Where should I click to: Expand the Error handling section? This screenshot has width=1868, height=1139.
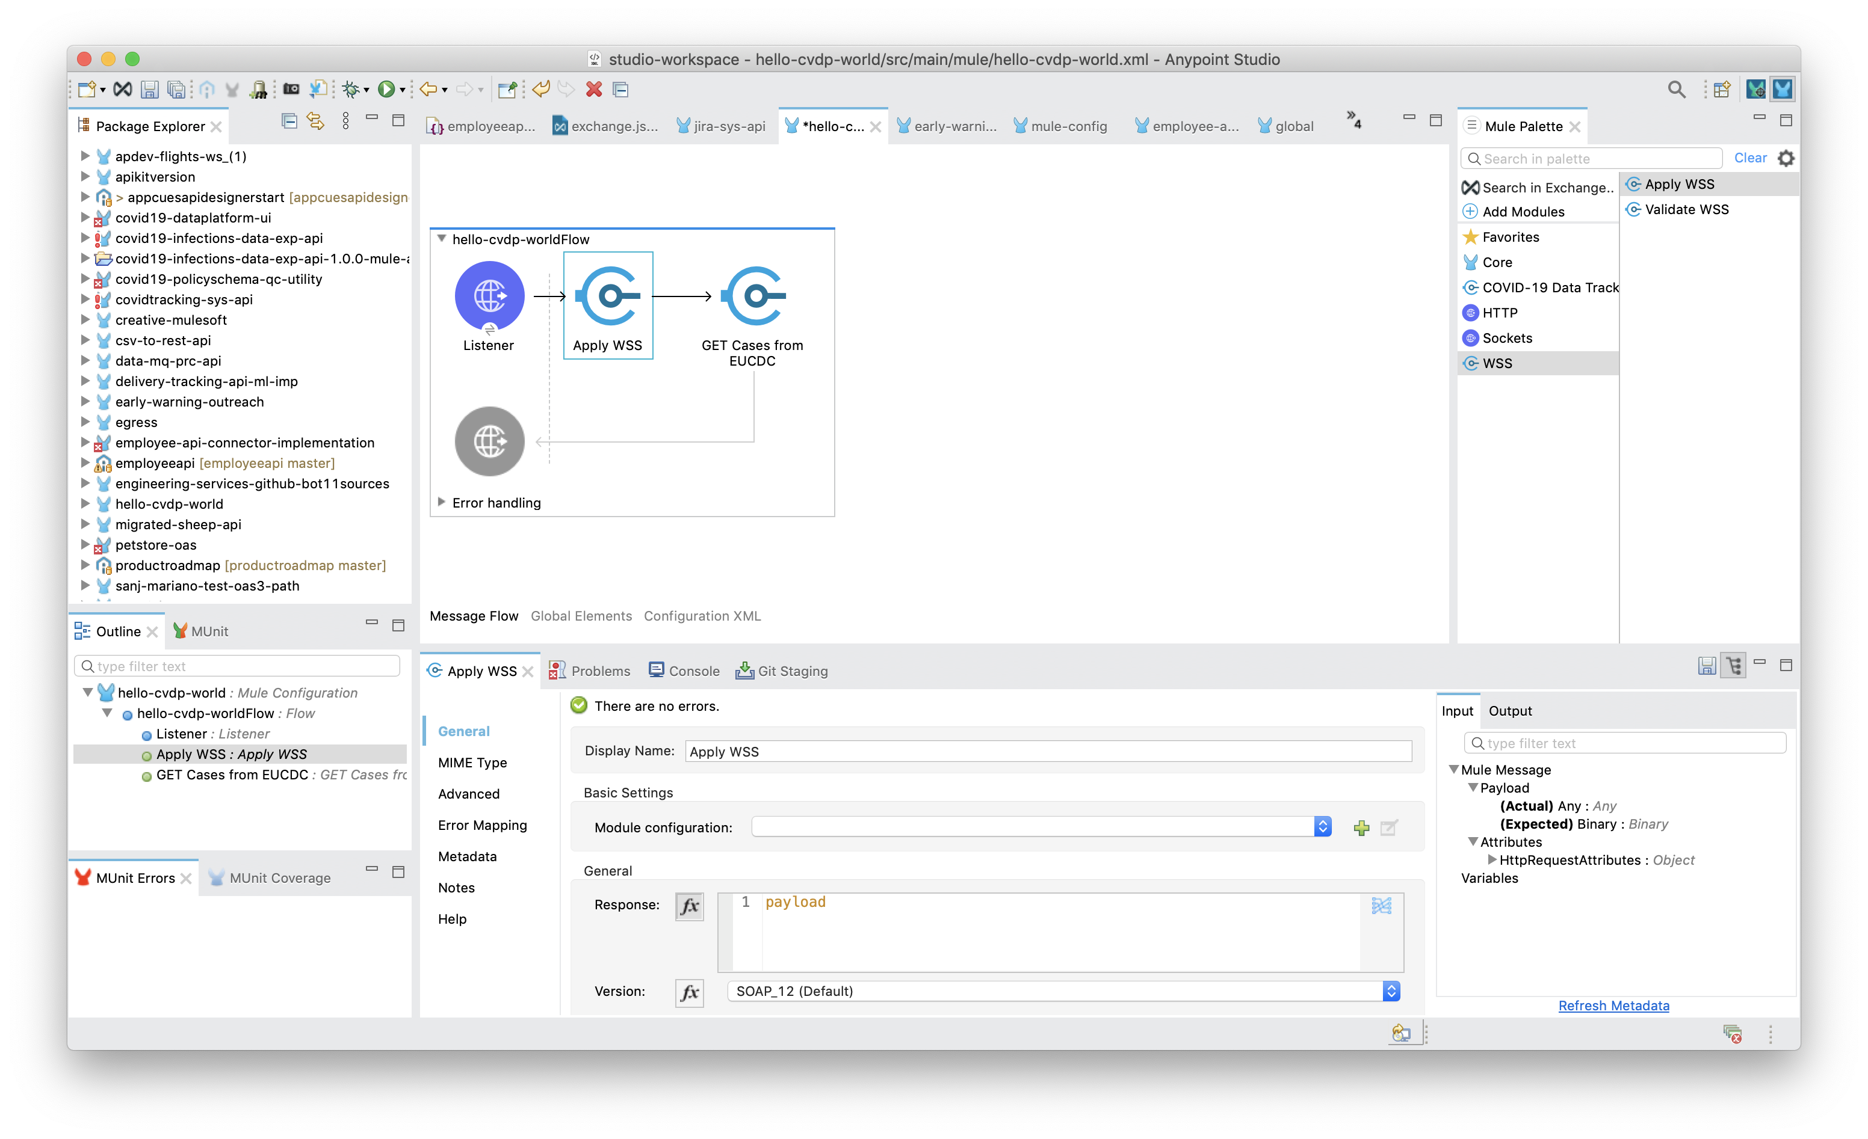[441, 502]
